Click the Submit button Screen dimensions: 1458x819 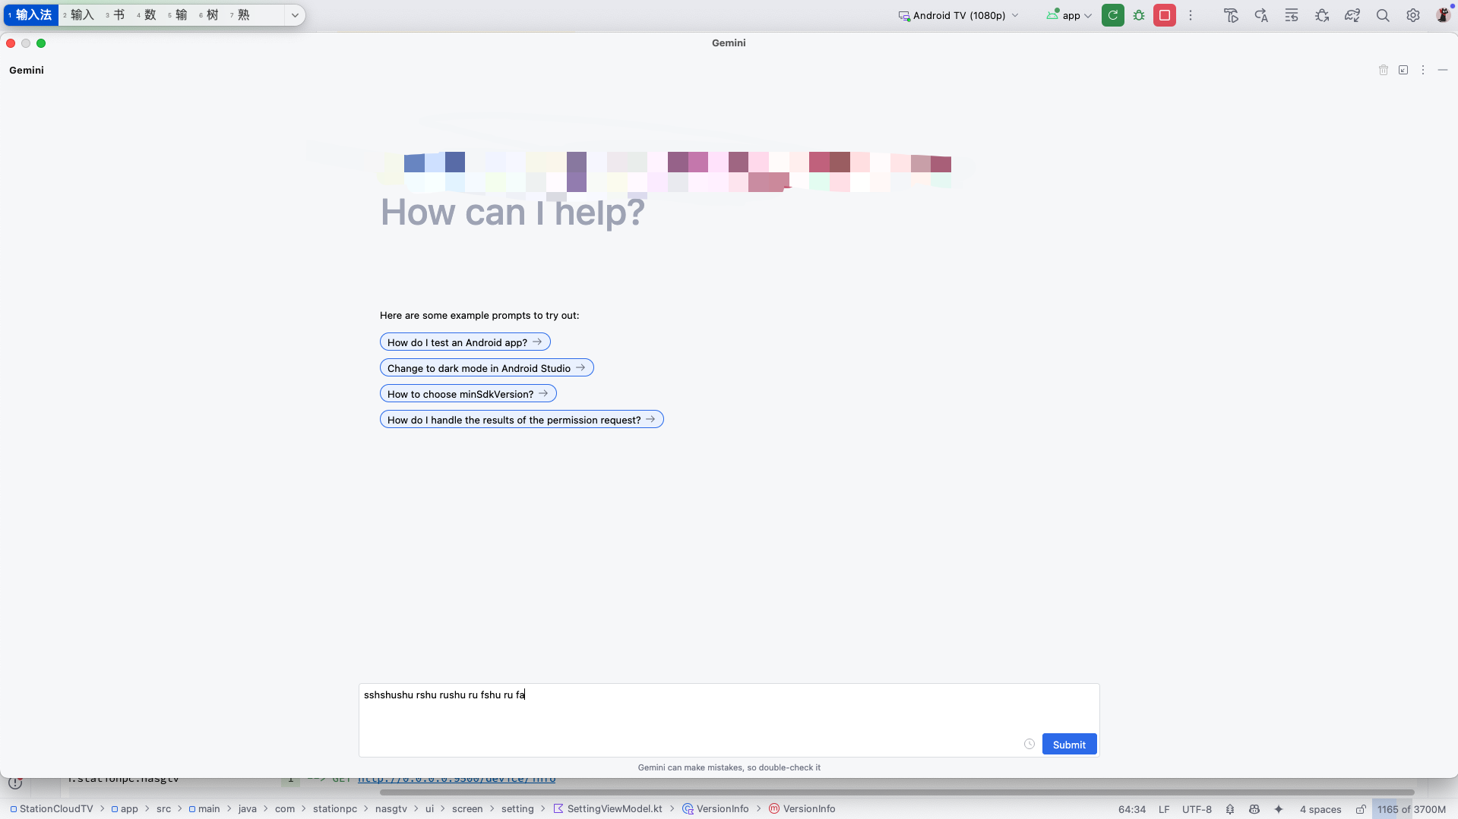(1068, 744)
